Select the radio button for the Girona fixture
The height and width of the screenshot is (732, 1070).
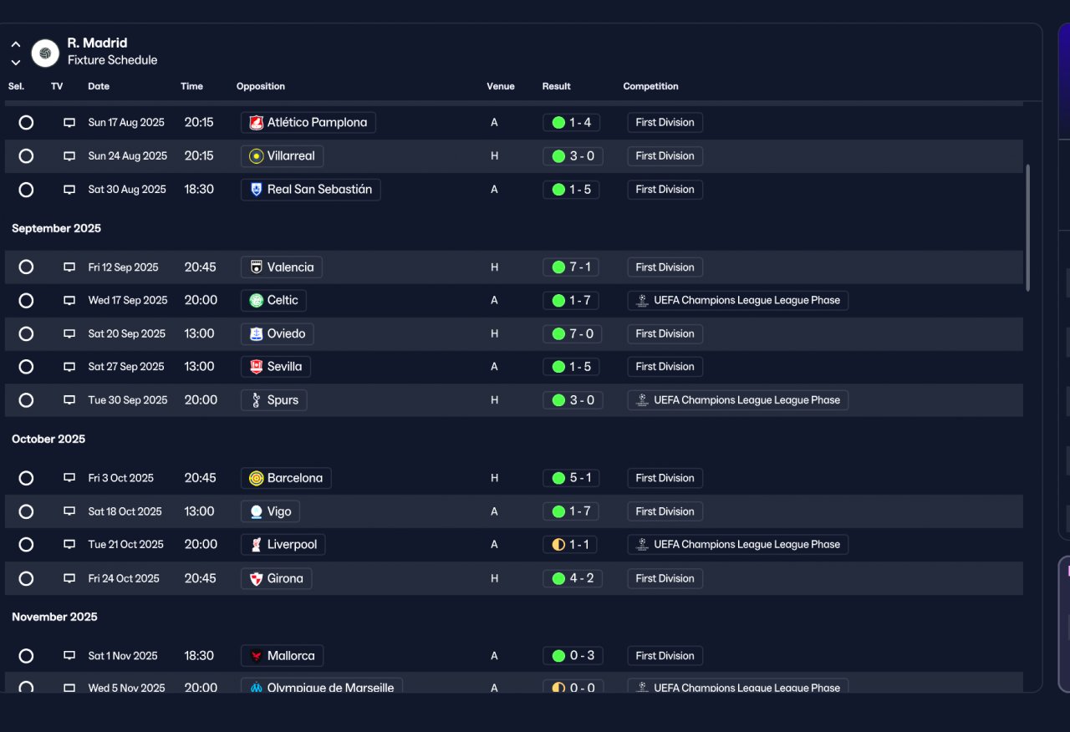(26, 578)
